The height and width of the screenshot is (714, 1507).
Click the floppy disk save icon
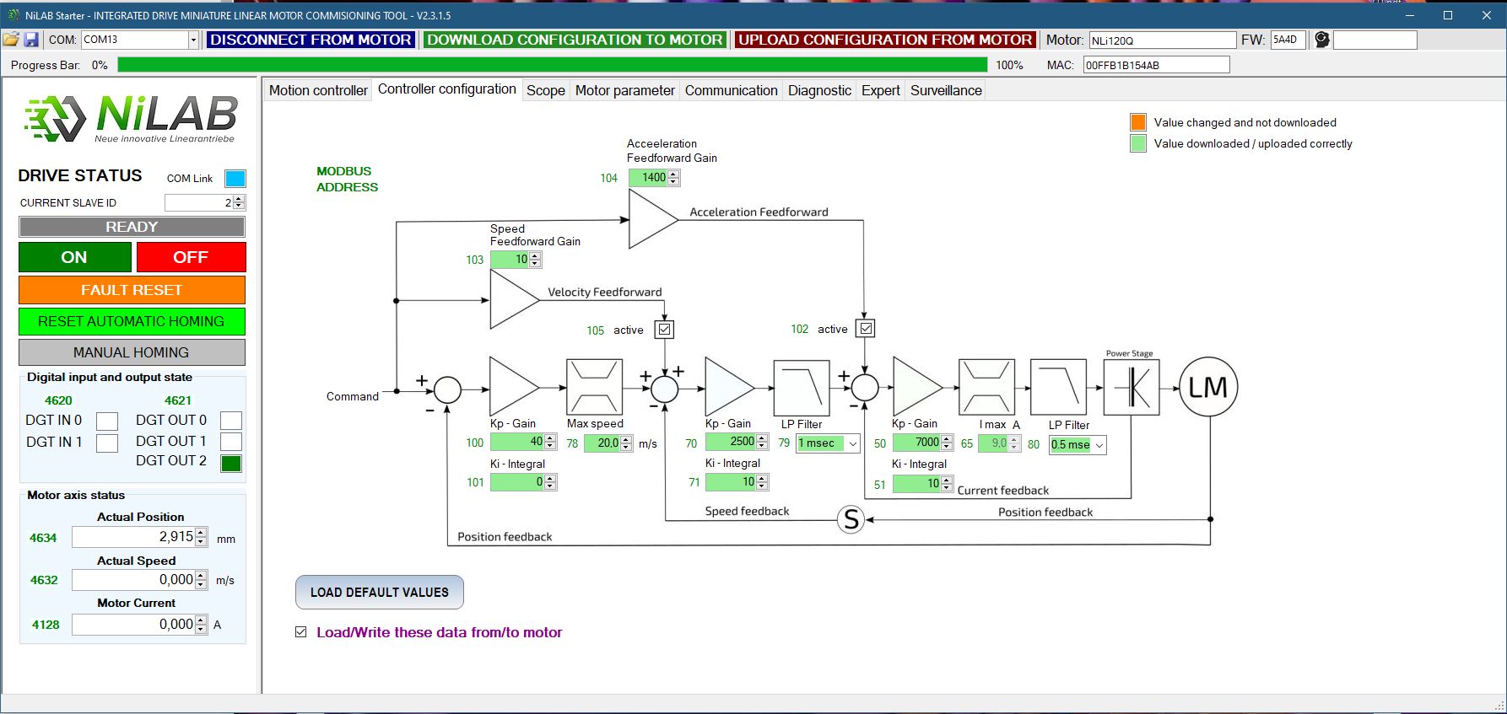(31, 40)
